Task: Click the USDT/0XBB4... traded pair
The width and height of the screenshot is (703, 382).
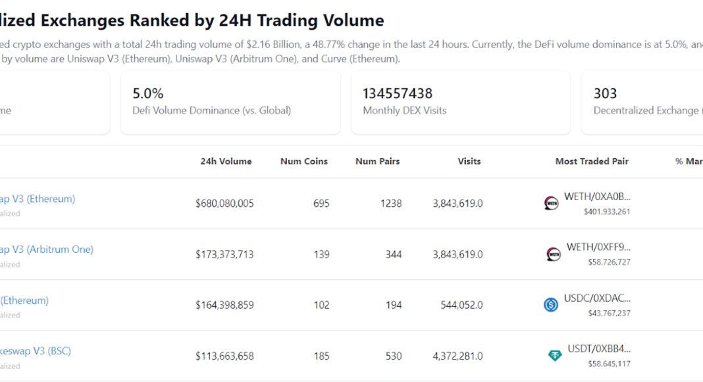Action: (597, 349)
